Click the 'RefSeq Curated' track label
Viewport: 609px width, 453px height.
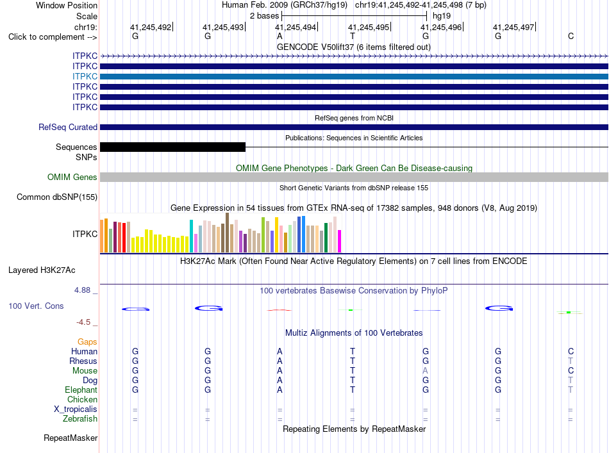click(68, 128)
